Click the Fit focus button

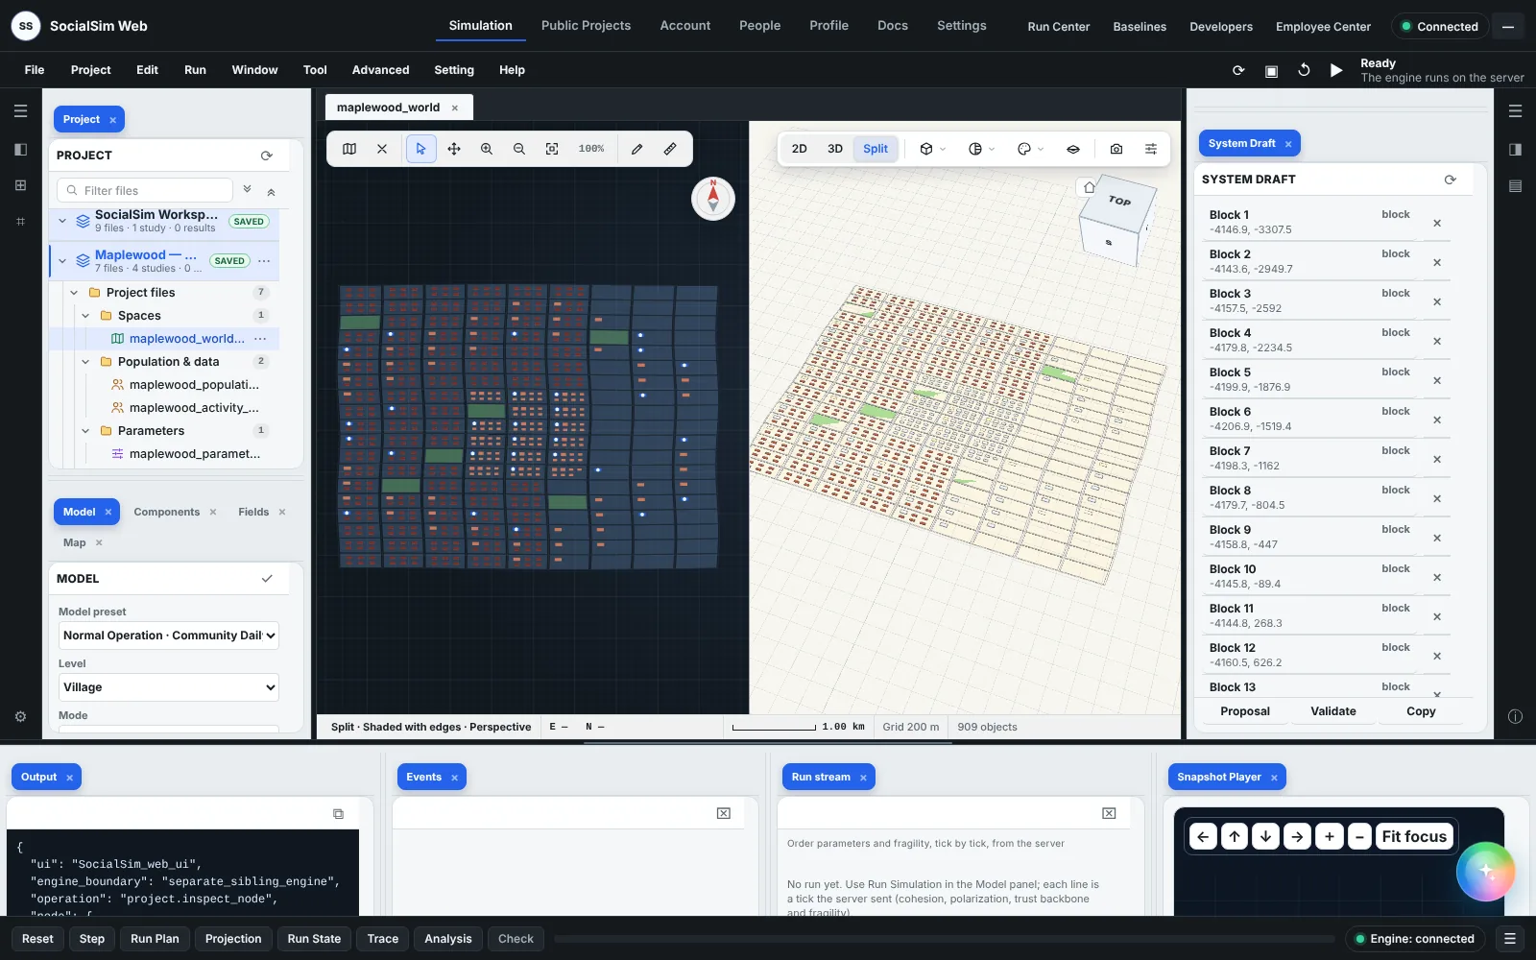(1414, 837)
